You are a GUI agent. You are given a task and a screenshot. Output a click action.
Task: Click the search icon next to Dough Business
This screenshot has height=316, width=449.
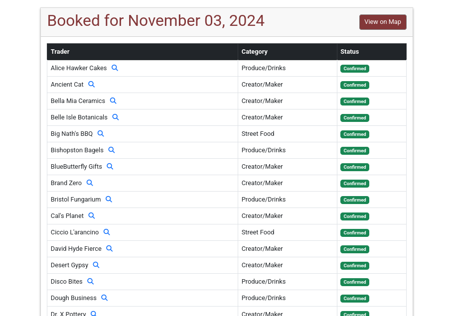click(x=105, y=298)
